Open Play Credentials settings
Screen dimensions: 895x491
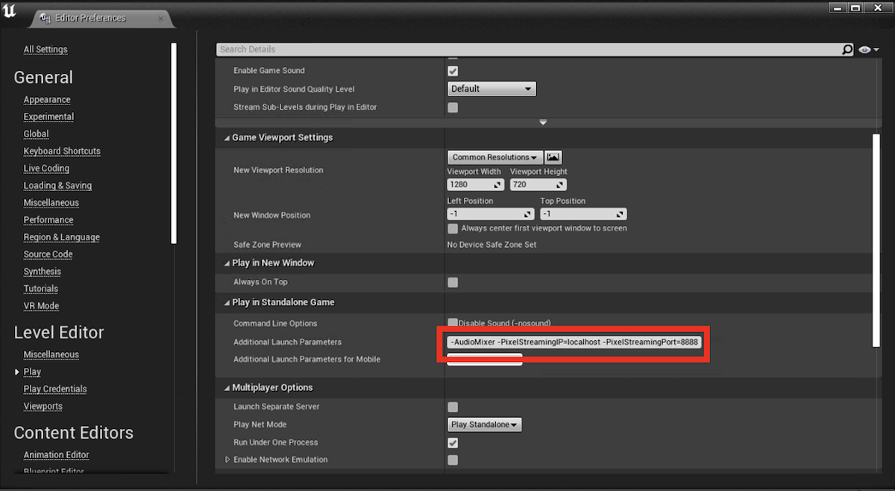(x=55, y=390)
